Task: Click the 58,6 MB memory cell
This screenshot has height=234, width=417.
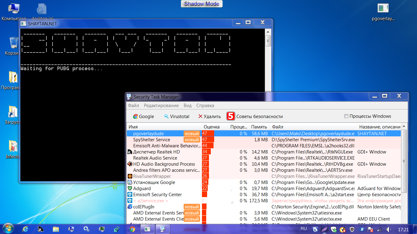Action: pos(260,134)
